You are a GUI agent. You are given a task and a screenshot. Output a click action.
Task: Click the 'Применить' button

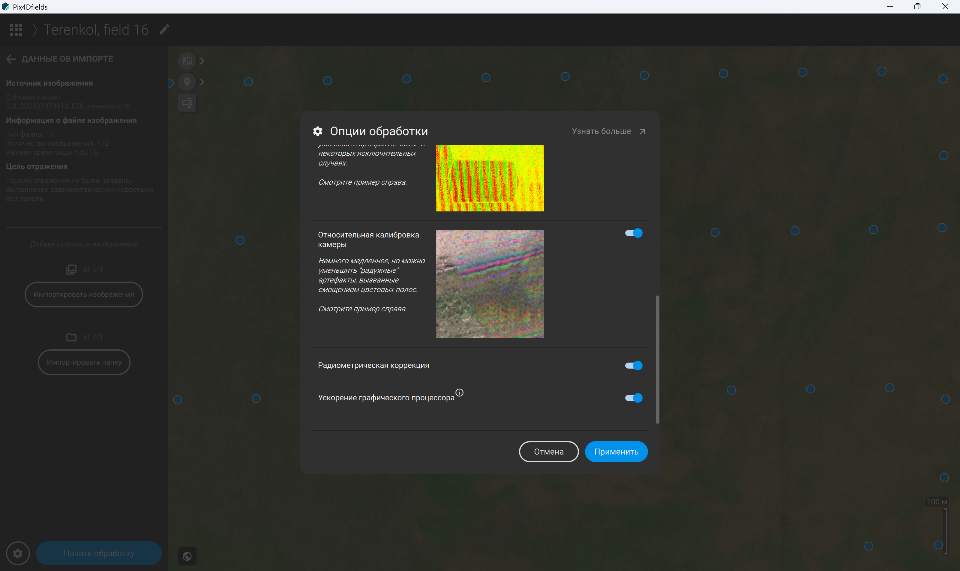(x=616, y=452)
